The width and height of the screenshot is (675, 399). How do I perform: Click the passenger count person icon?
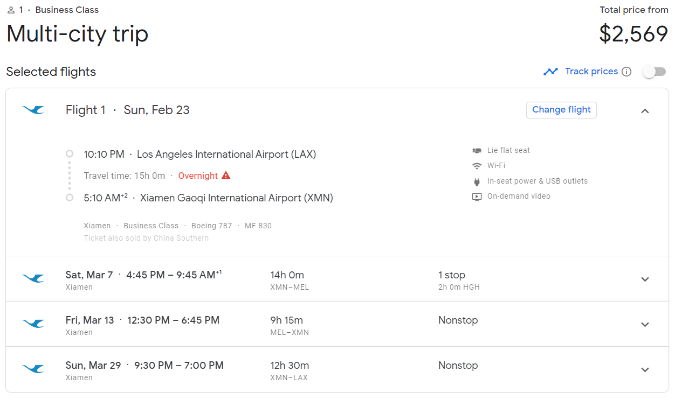[11, 10]
